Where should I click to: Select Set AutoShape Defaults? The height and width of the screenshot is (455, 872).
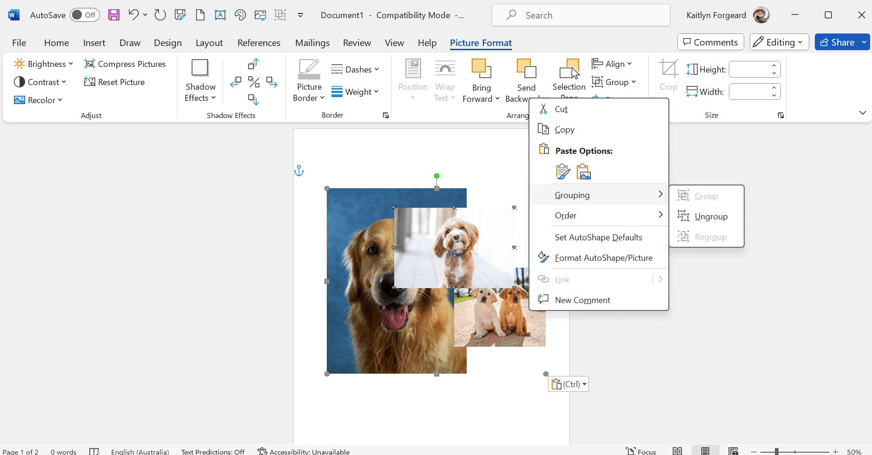(x=599, y=237)
